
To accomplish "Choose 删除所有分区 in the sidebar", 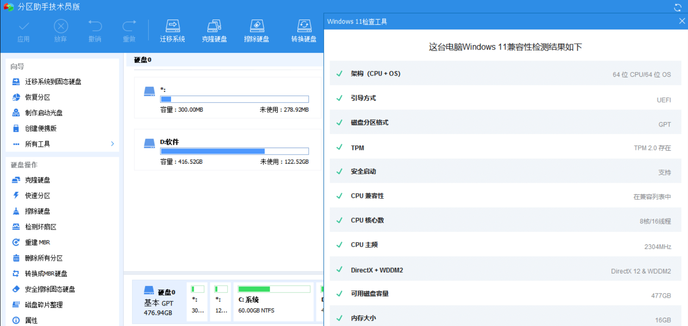I will (43, 258).
